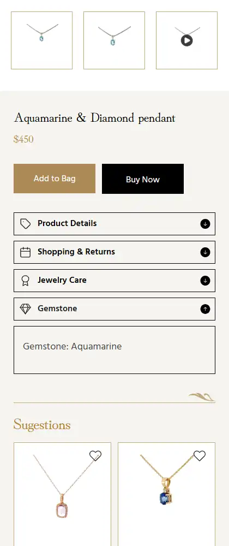Image resolution: width=229 pixels, height=546 pixels.
Task: Select the first pendant image thumbnail
Action: coord(41,40)
